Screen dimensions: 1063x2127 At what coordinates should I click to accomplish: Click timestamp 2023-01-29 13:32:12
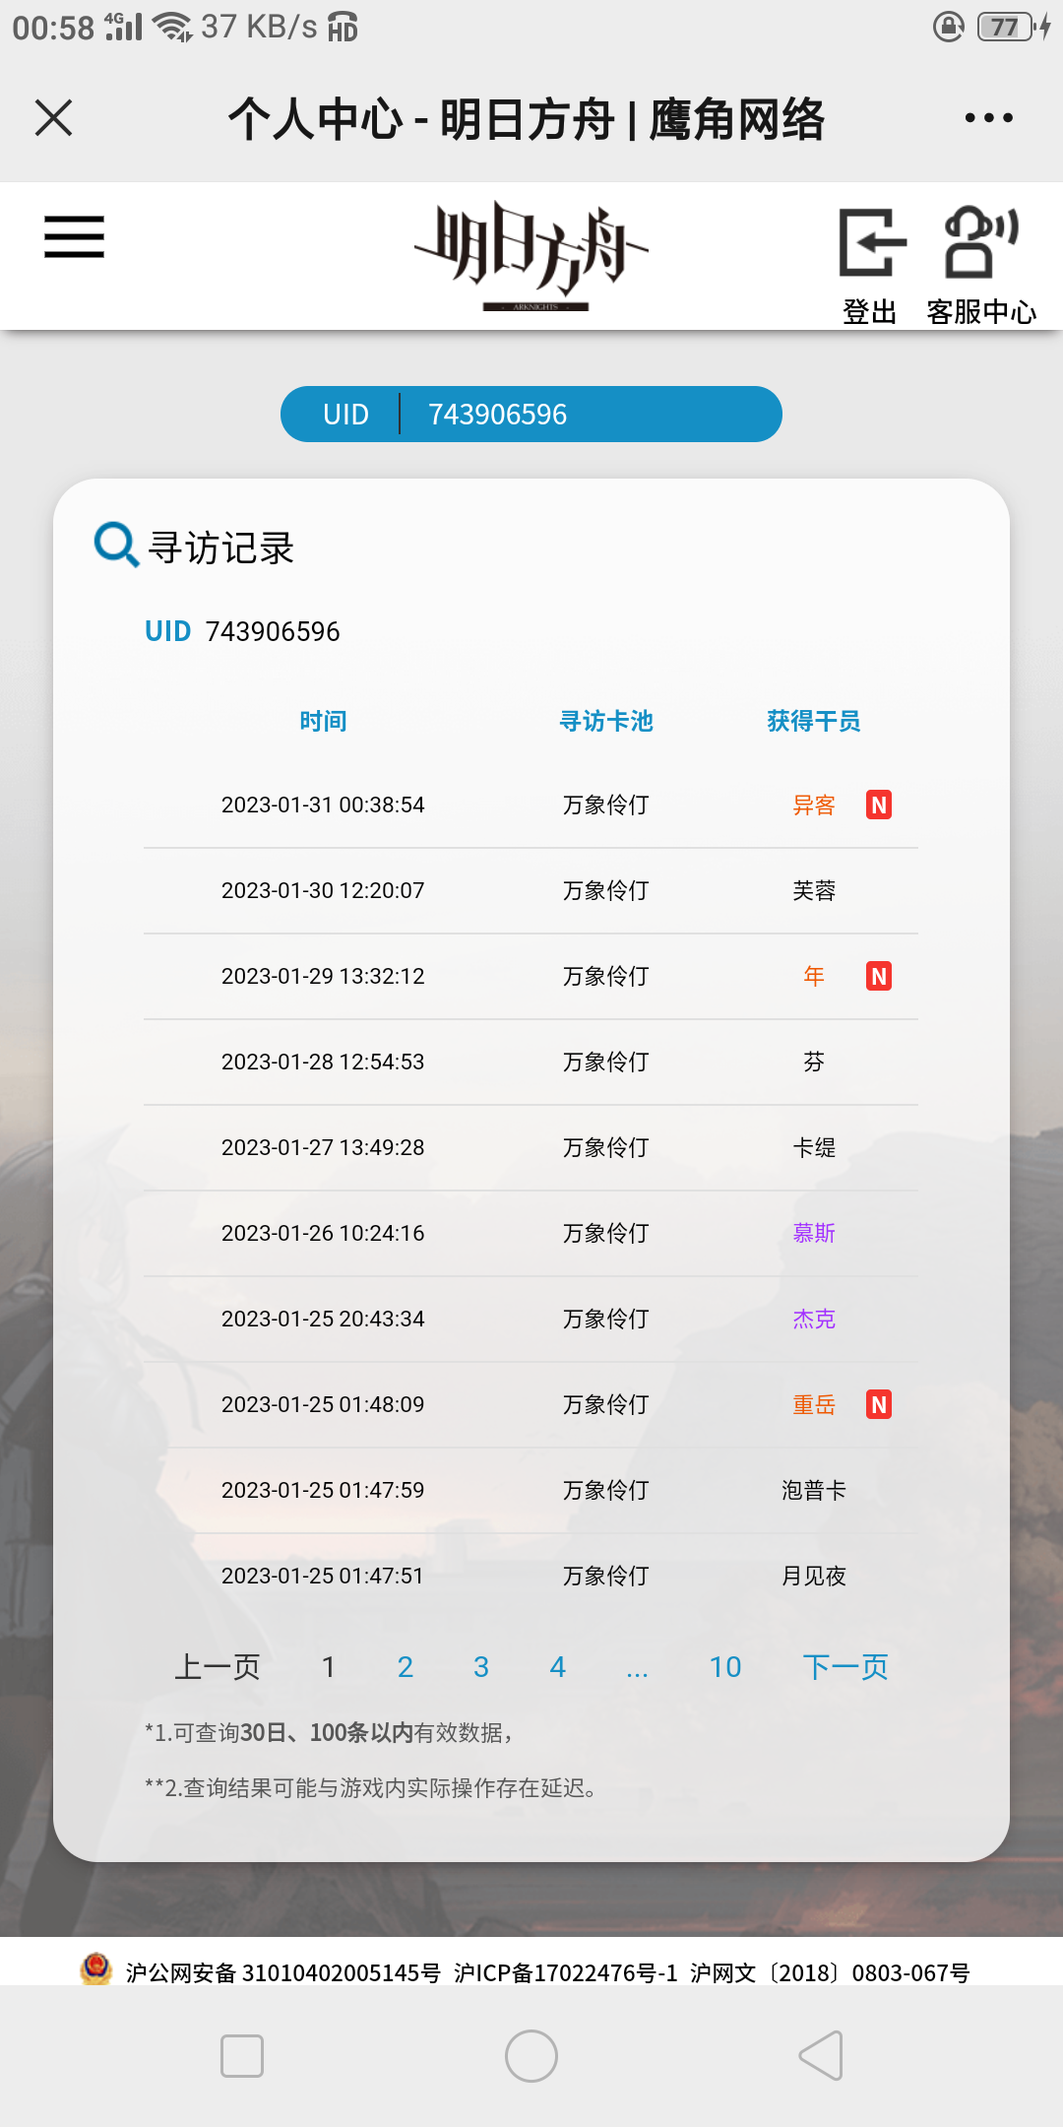coord(323,977)
